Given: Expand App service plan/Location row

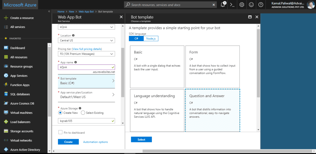Looking at the screenshot, I should 86,95.
